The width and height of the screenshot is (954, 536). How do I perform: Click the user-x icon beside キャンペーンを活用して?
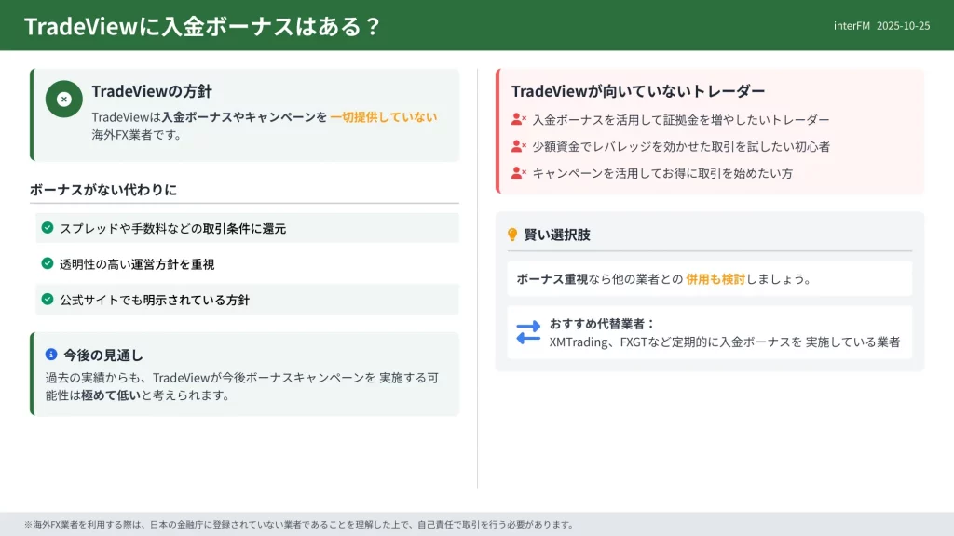pyautogui.click(x=518, y=172)
